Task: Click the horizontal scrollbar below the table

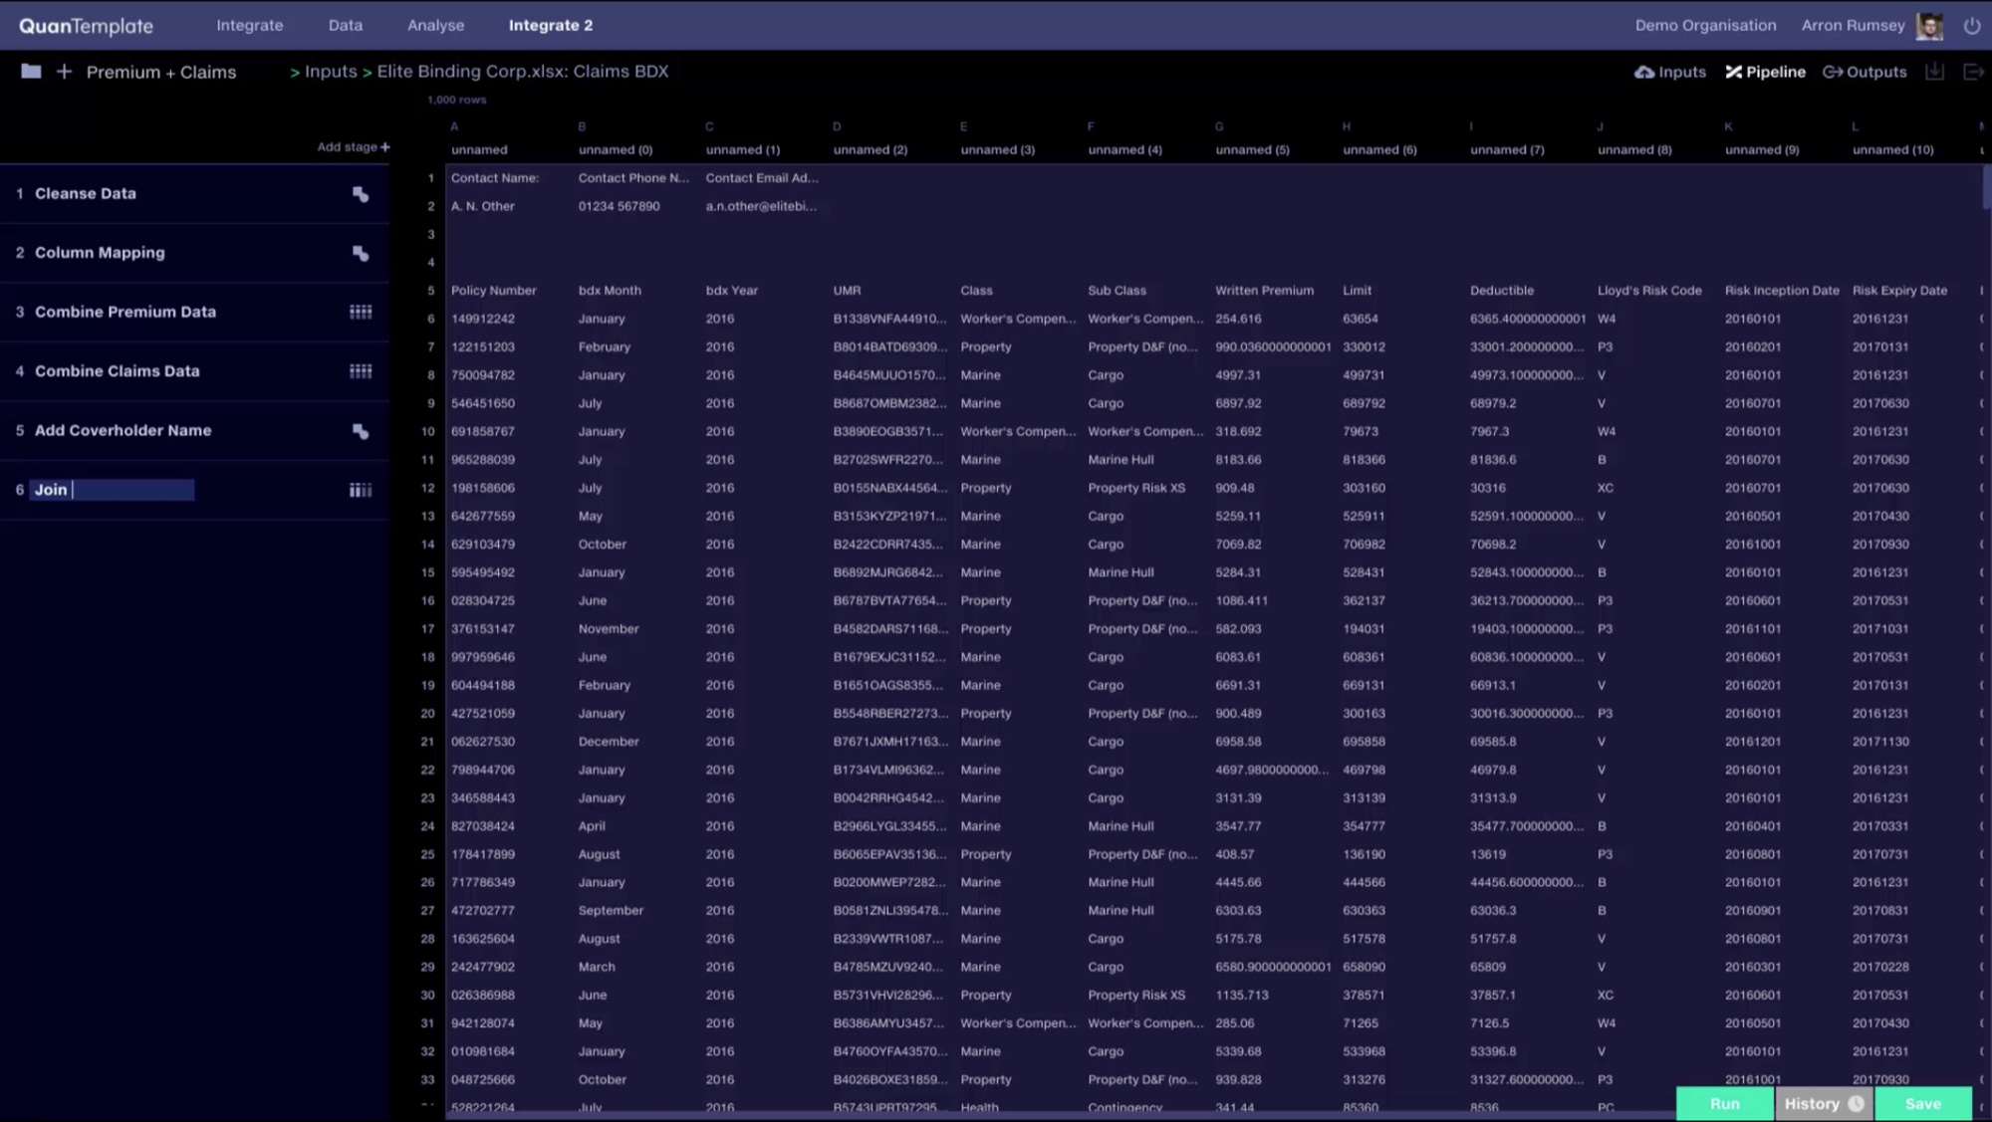Action: tap(1061, 1116)
